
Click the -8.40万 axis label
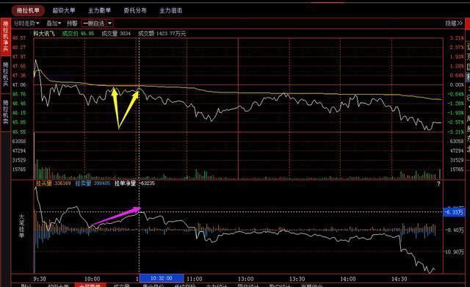[x=454, y=230]
